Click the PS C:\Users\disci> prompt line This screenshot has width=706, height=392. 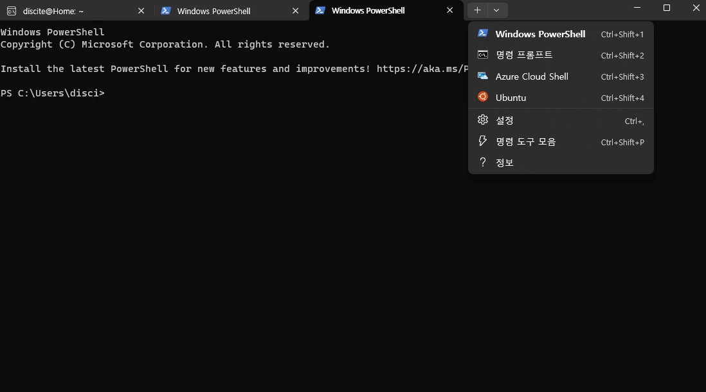pyautogui.click(x=53, y=93)
